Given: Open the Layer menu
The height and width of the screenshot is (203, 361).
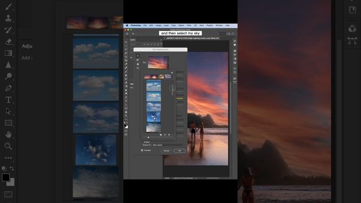Looking at the screenshot, I should pyautogui.click(x=166, y=25).
